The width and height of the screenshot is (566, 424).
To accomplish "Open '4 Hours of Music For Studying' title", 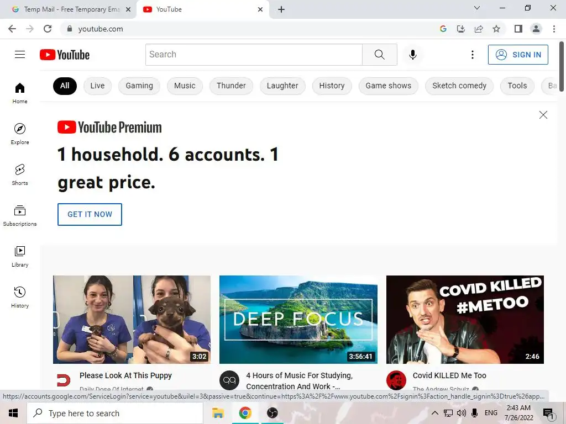I will (299, 381).
